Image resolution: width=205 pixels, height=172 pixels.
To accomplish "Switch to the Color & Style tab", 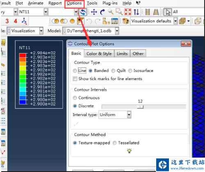I will click(99, 53).
